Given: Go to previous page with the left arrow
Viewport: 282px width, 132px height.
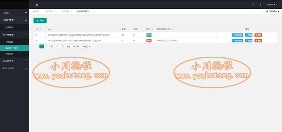Looking at the screenshot, I should [x=37, y=46].
